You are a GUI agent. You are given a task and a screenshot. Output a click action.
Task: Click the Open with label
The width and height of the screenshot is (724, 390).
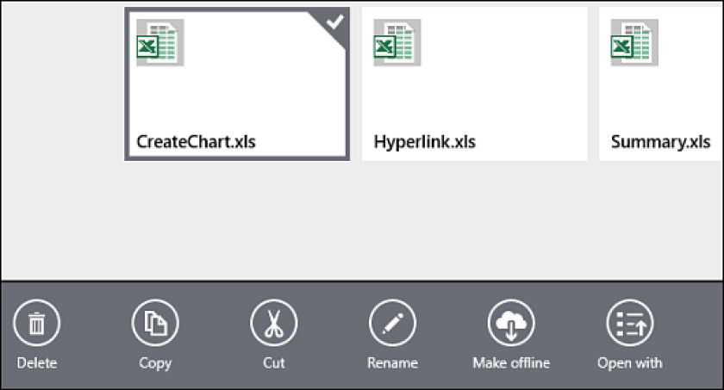630,363
